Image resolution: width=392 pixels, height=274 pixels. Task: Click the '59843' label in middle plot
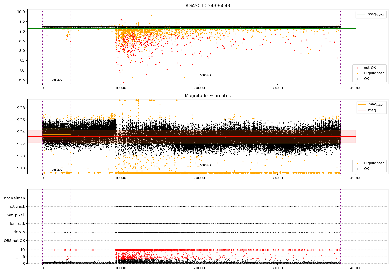(205, 165)
